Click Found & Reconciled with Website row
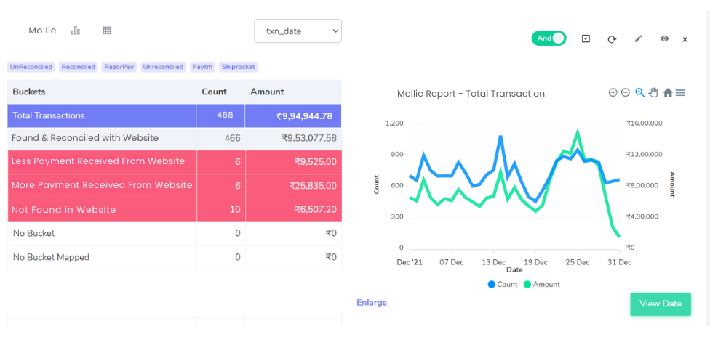Image resolution: width=710 pixels, height=337 pixels. (x=175, y=139)
